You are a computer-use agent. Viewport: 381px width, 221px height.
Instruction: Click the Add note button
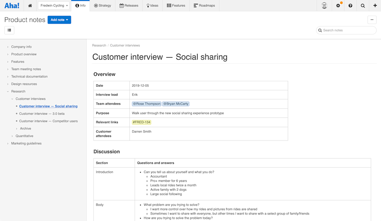(x=59, y=19)
